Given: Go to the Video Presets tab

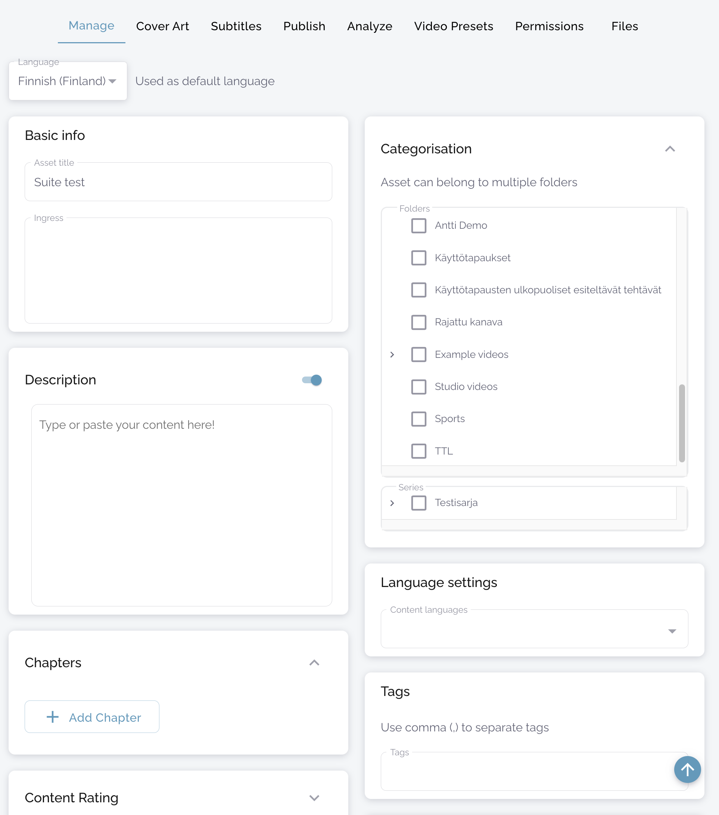Looking at the screenshot, I should (x=454, y=26).
